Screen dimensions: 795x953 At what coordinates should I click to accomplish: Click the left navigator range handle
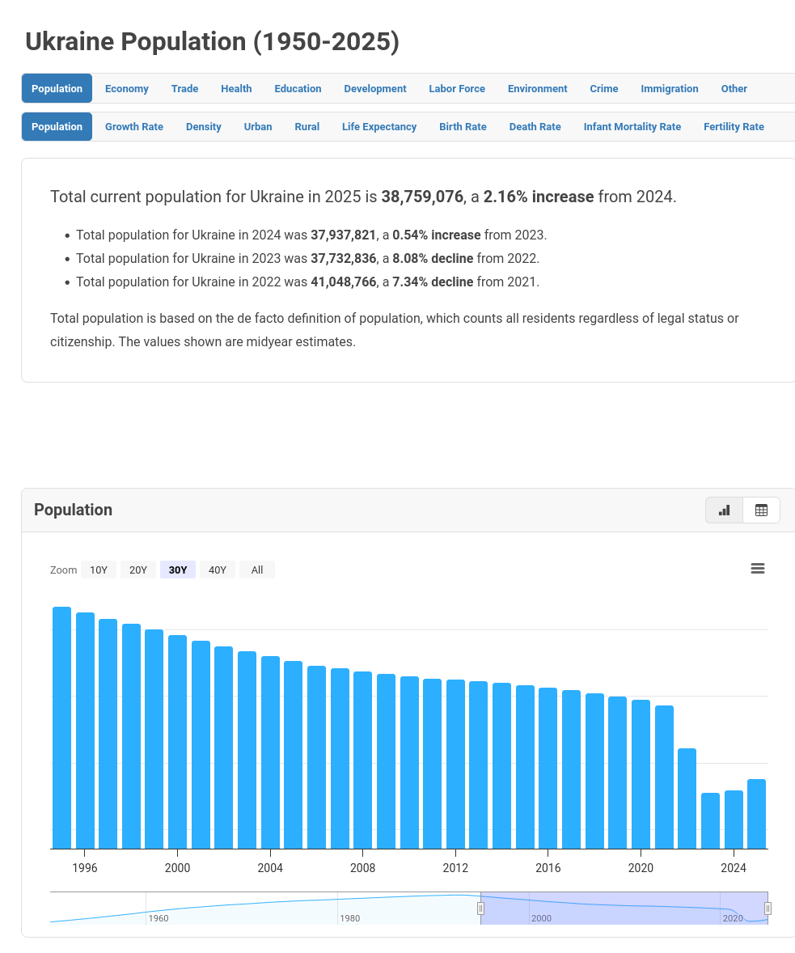coord(480,909)
